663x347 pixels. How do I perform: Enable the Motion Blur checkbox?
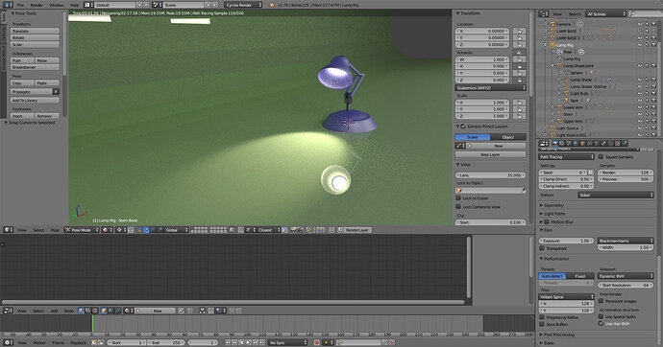tap(547, 221)
